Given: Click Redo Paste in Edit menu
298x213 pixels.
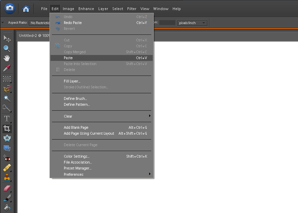Looking at the screenshot, I should [x=73, y=23].
